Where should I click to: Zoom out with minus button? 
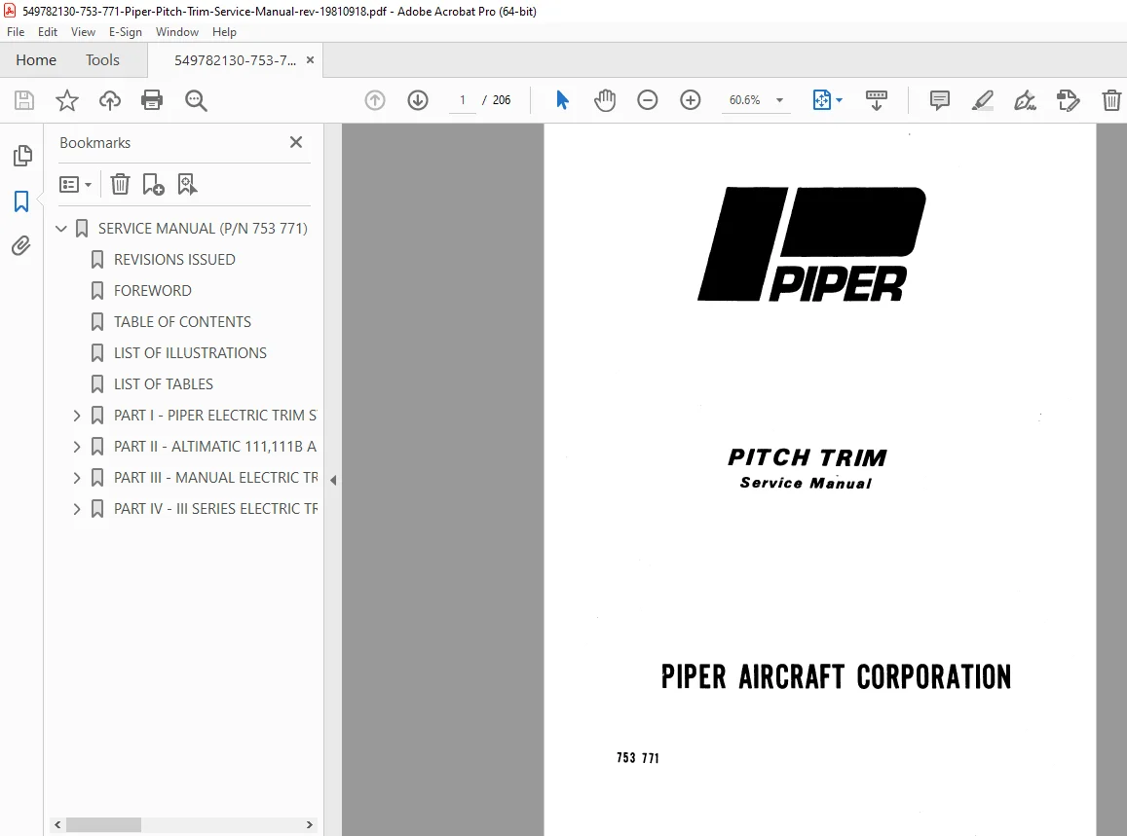pos(647,100)
